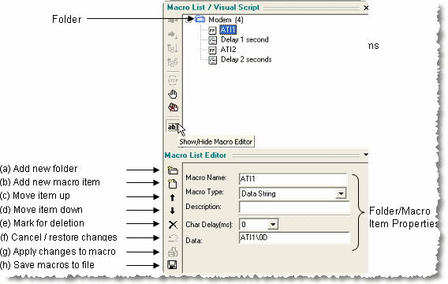Open the Macro List Editor panel menu arrow
Screen dimensions: 448x284
pos(365,155)
